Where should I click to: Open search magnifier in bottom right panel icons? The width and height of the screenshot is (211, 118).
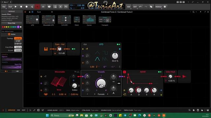point(190,110)
